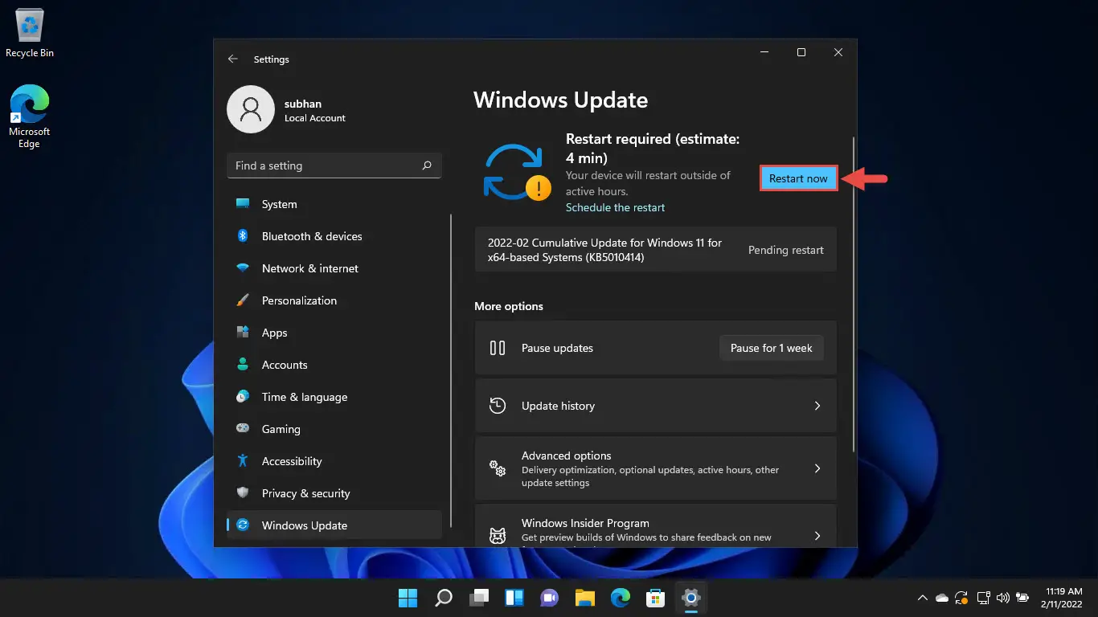Click the update sync status icon
1098x617 pixels.
[x=517, y=172]
